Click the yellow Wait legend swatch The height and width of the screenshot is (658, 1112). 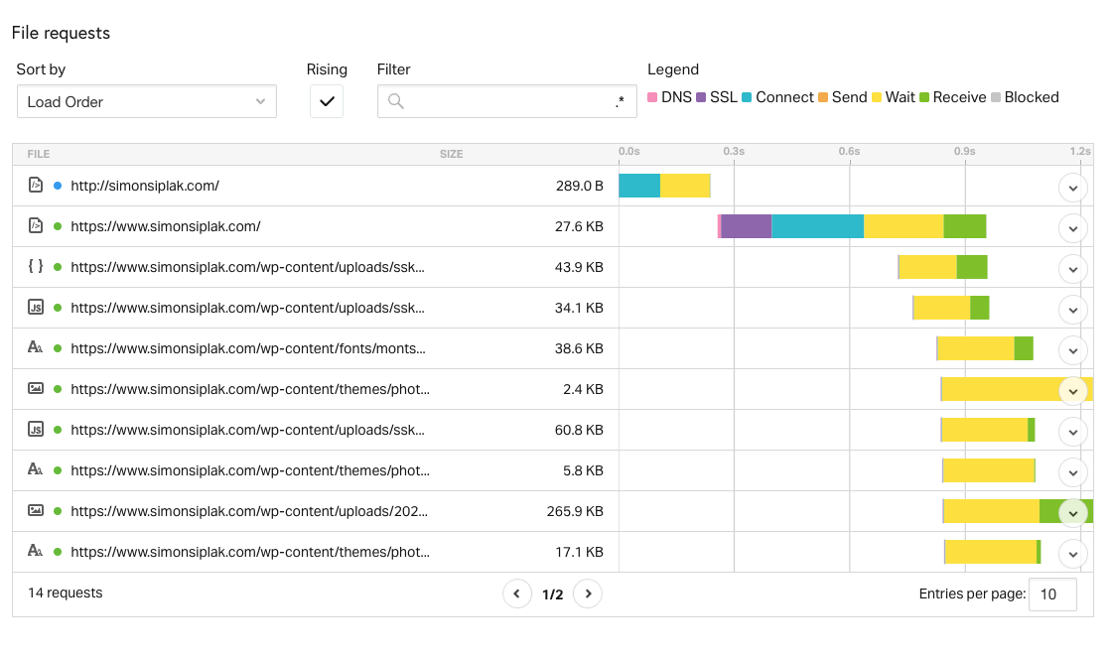[877, 97]
